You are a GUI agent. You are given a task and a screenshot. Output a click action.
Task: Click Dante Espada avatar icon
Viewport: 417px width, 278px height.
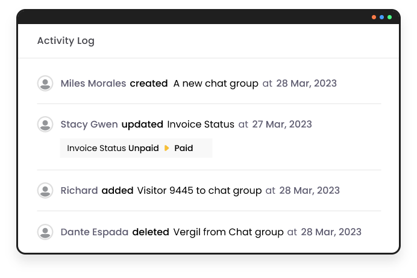[45, 232]
